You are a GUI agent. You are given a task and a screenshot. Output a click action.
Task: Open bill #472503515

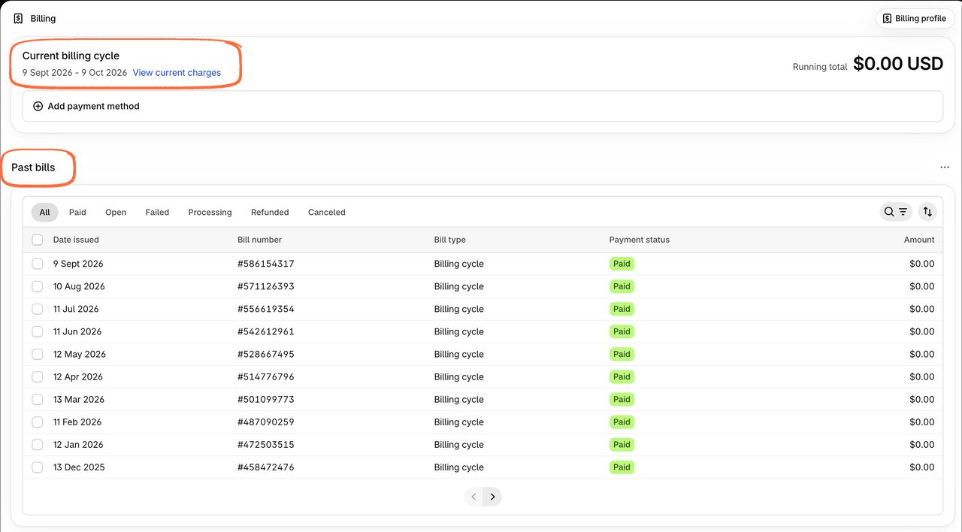click(x=266, y=444)
